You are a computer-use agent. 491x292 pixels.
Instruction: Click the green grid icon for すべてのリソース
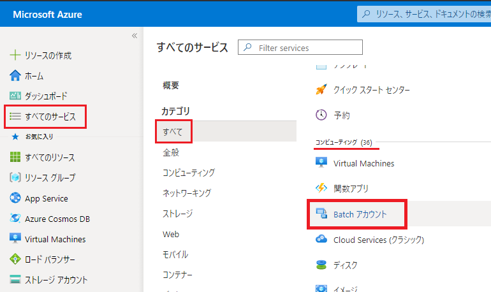coord(15,157)
